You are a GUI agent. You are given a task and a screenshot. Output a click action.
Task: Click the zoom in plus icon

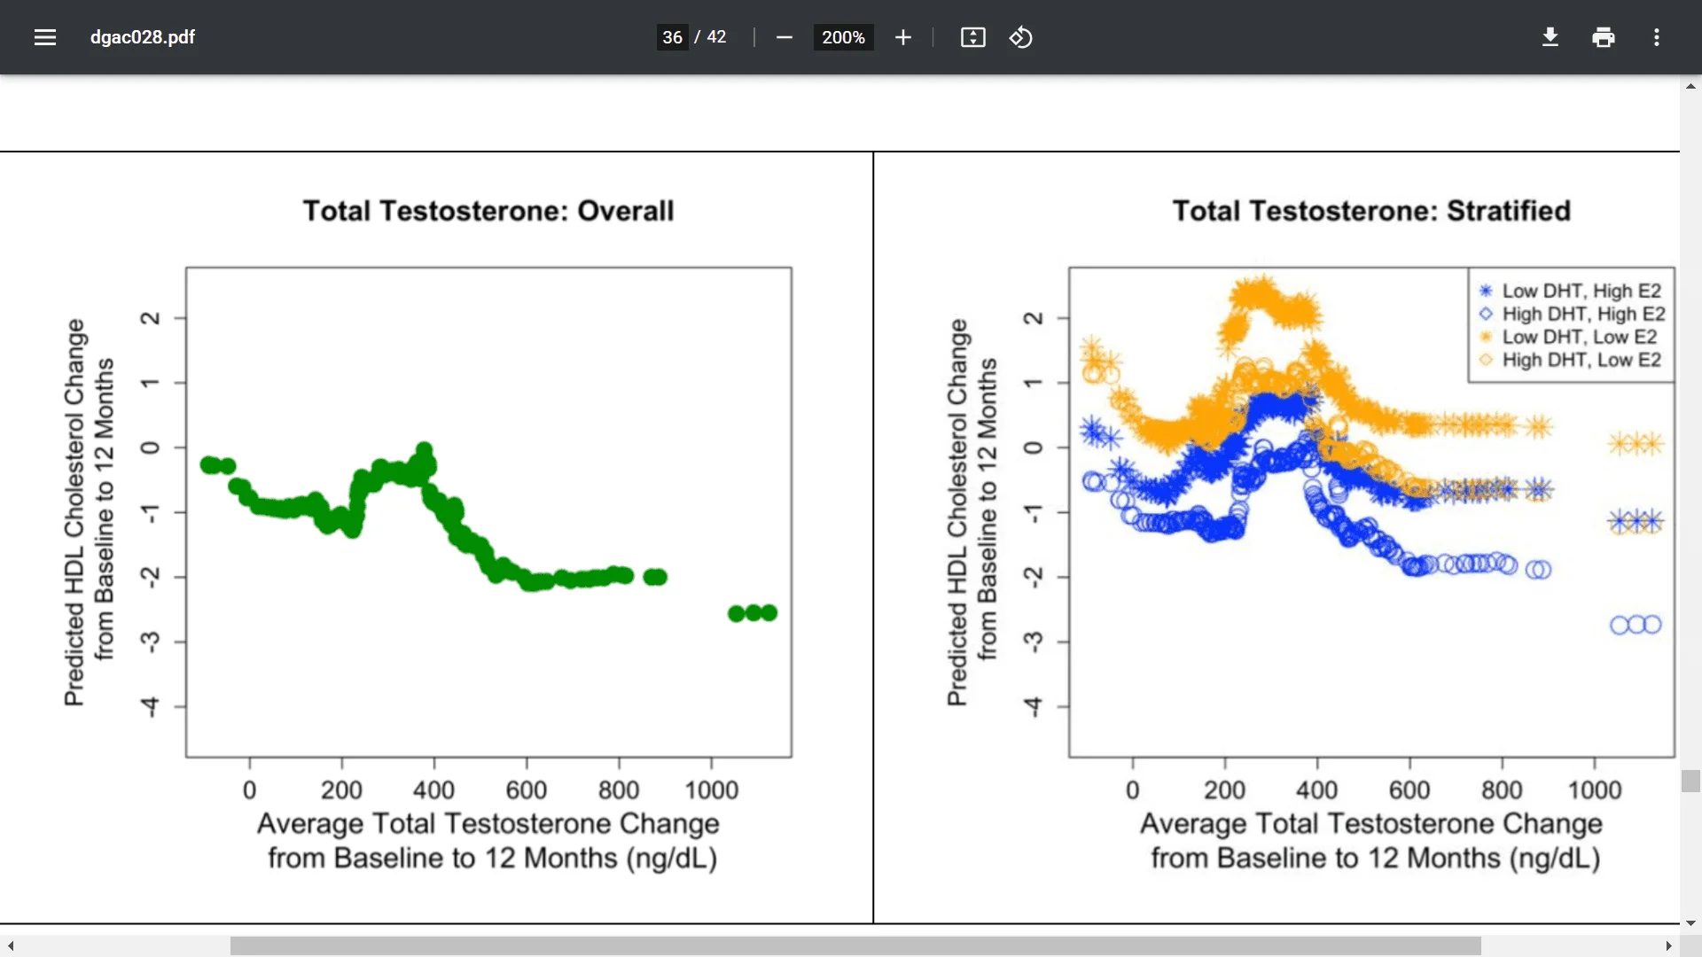[x=902, y=37]
